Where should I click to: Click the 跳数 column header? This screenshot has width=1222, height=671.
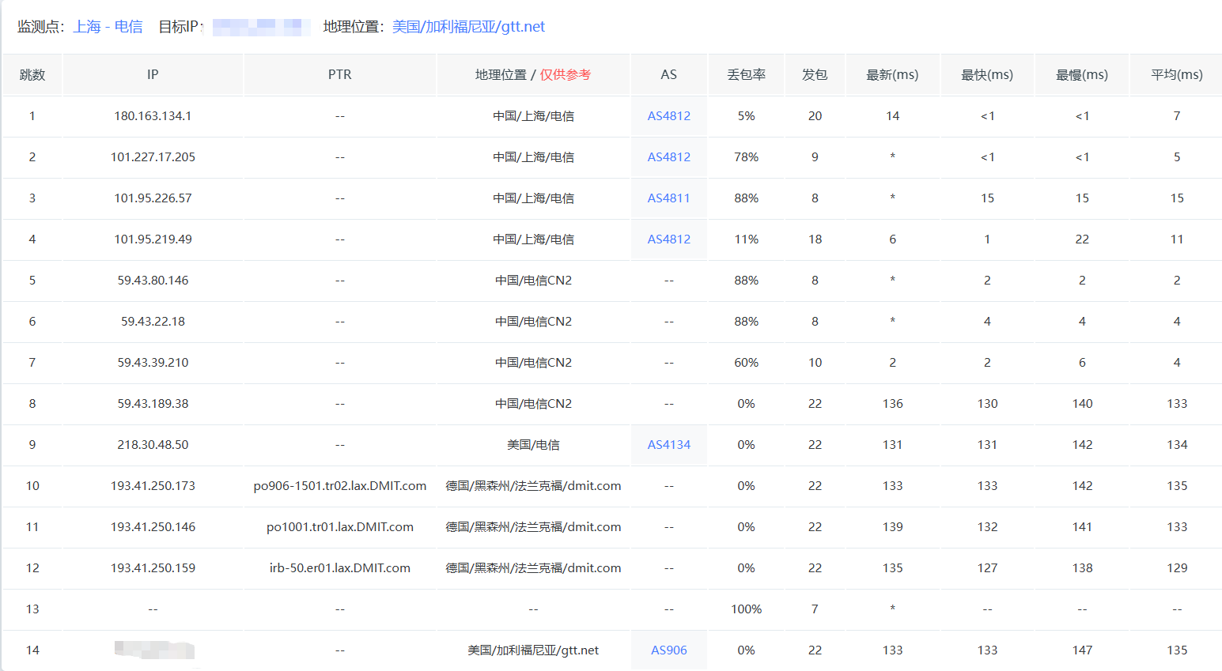click(32, 75)
